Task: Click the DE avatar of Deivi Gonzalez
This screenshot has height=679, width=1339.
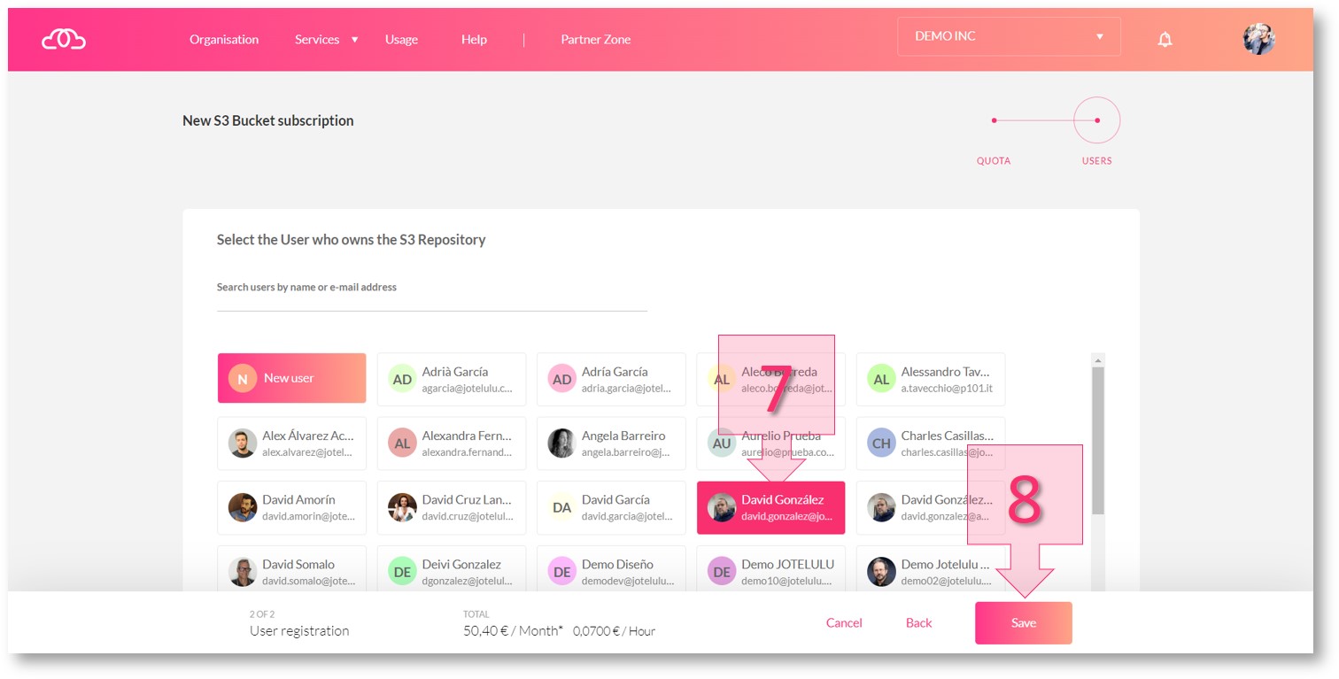Action: click(x=402, y=571)
